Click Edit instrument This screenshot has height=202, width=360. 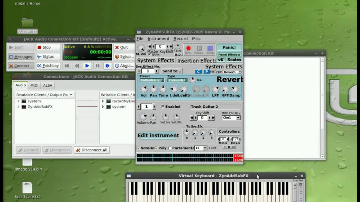coord(158,136)
